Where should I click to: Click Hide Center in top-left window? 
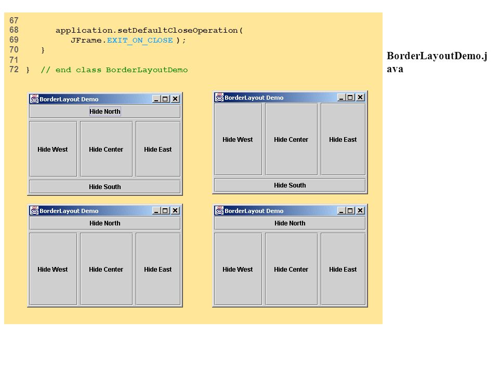pyautogui.click(x=106, y=149)
